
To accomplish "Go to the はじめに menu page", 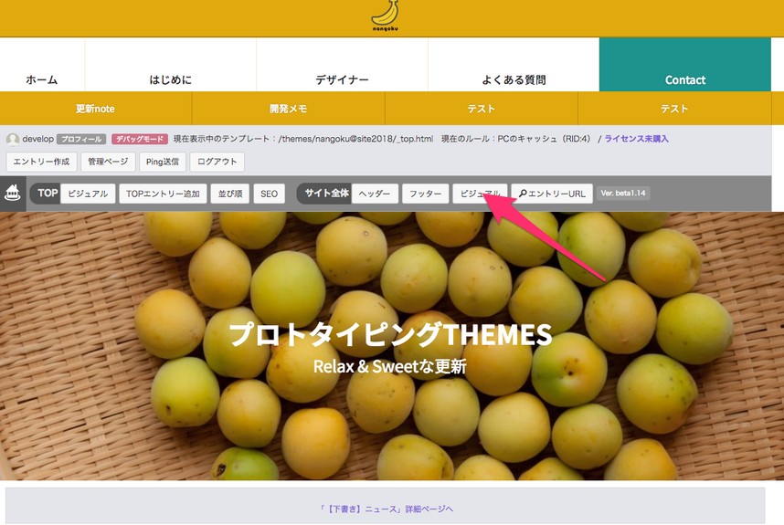I will point(171,79).
